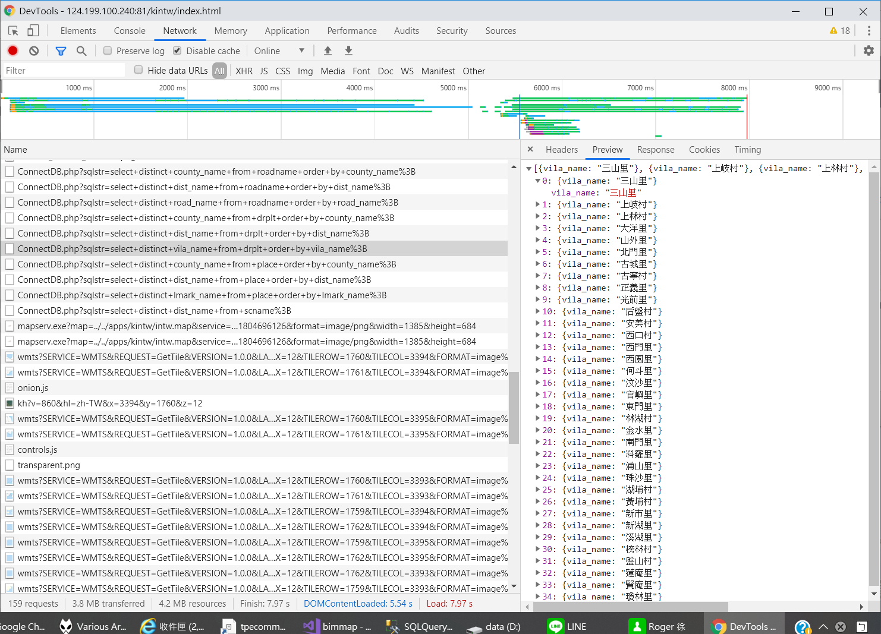Switch to the Console panel
The width and height of the screenshot is (881, 634).
130,31
